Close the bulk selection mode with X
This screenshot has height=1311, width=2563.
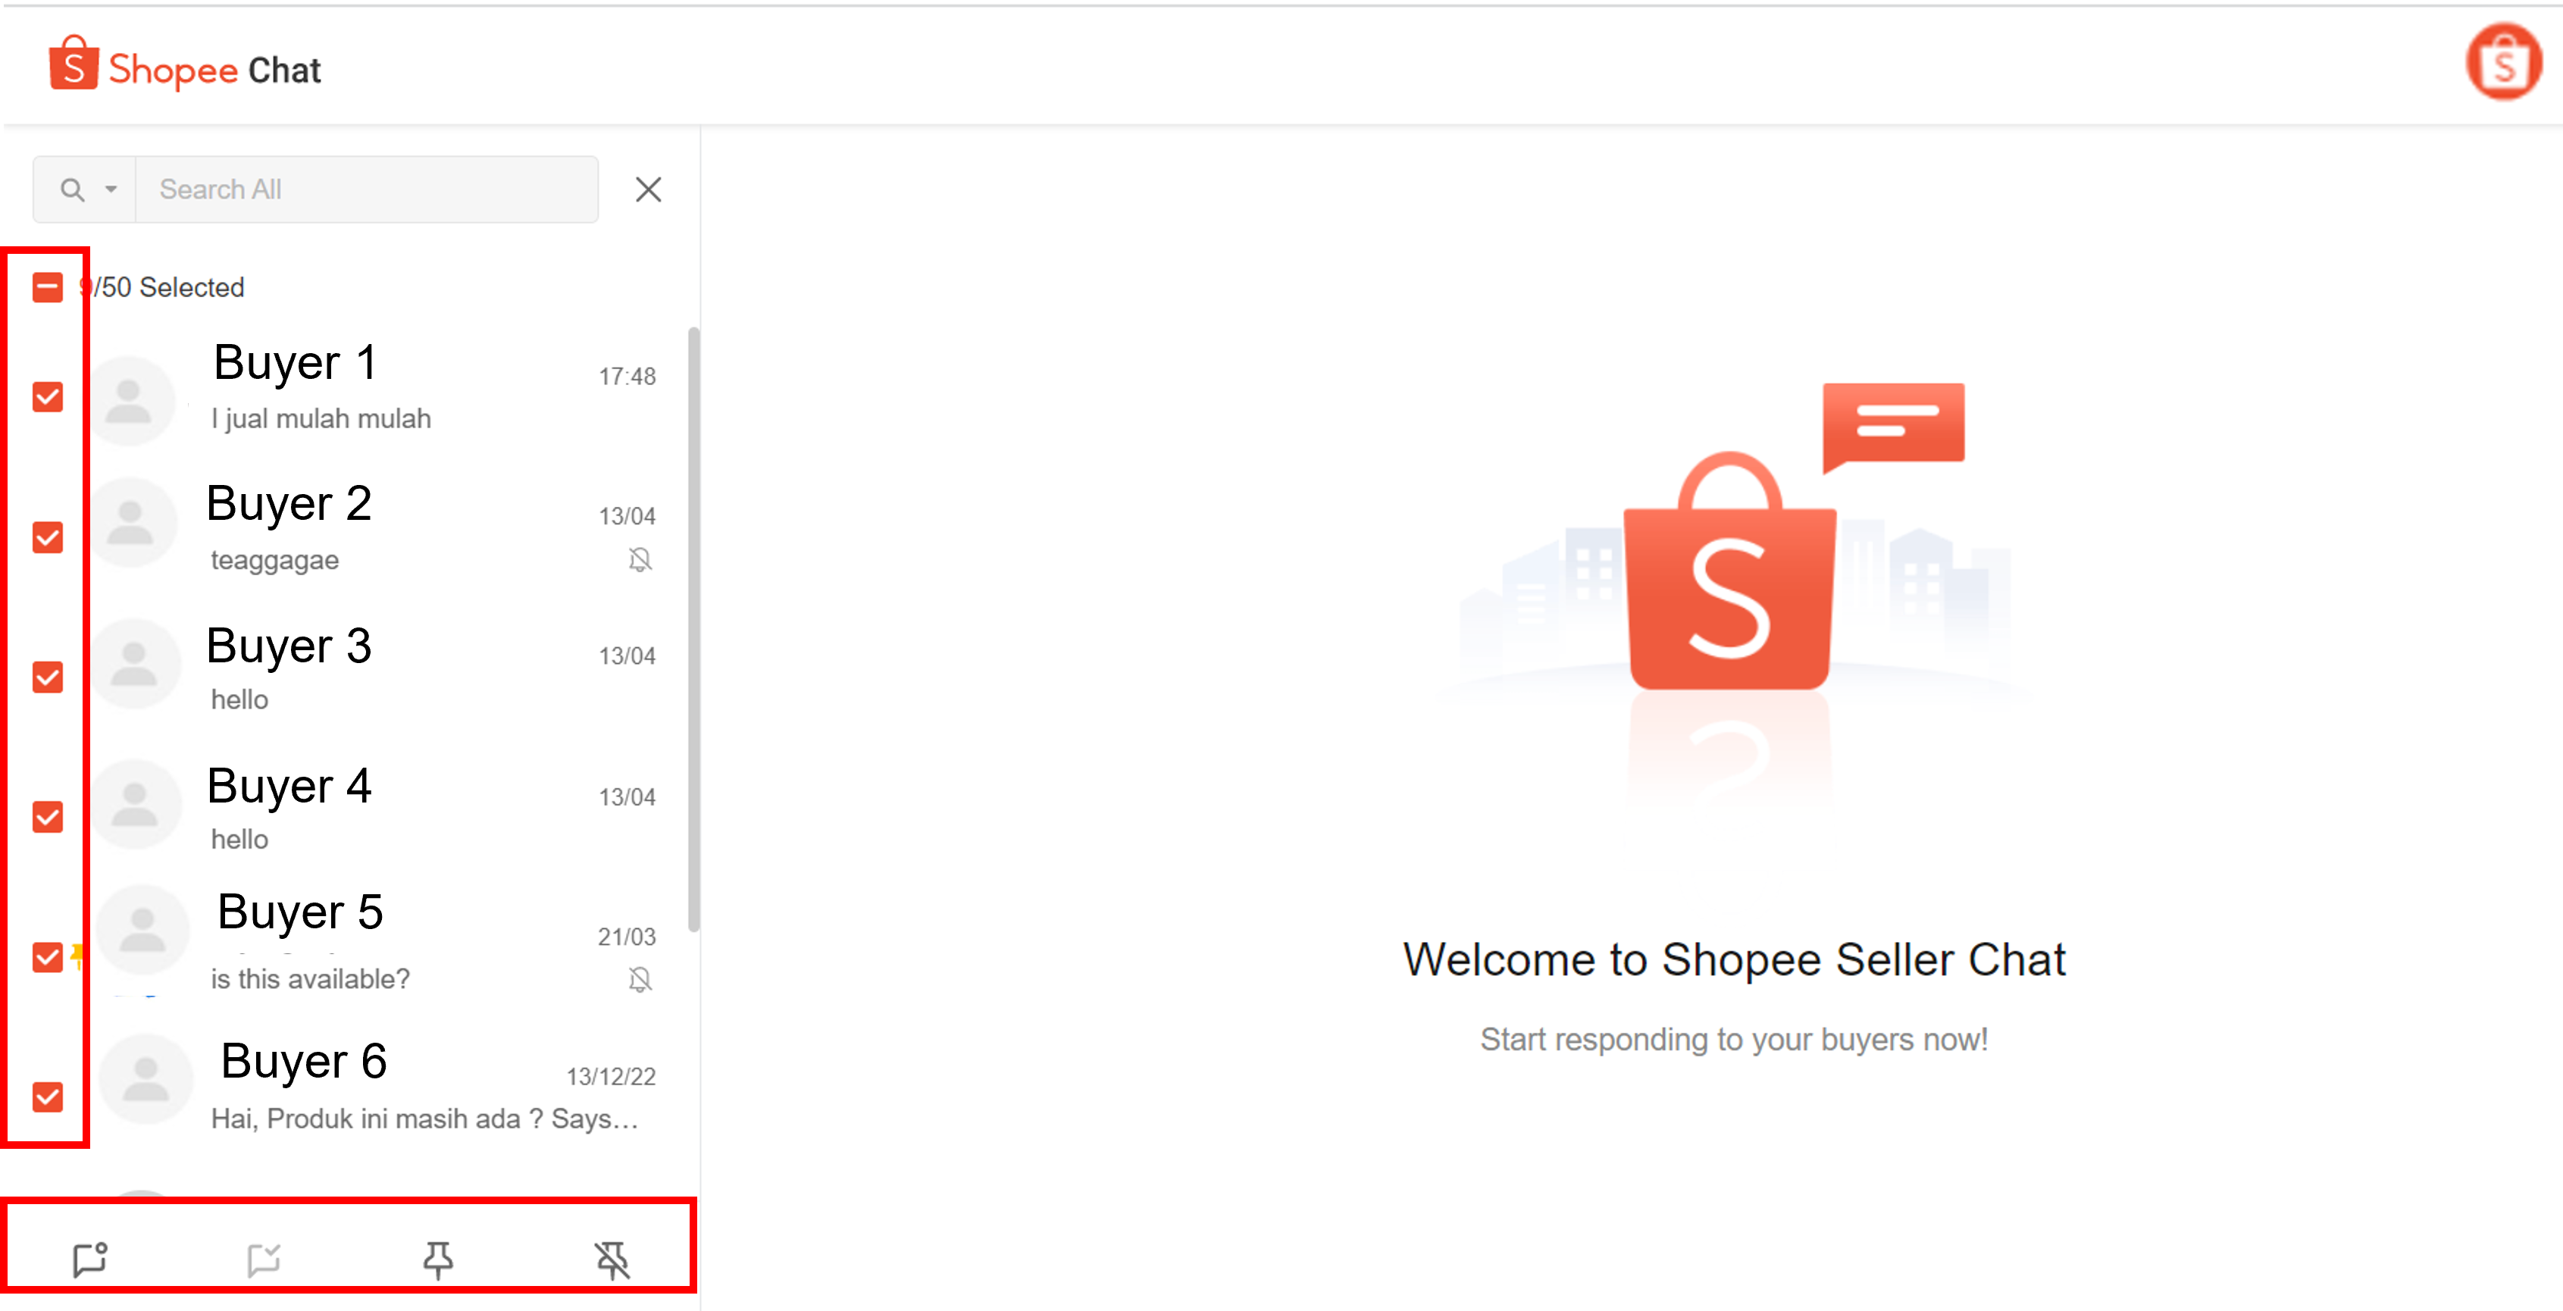click(x=649, y=189)
